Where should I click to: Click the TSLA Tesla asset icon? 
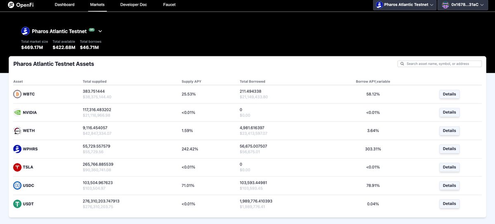[17, 167]
